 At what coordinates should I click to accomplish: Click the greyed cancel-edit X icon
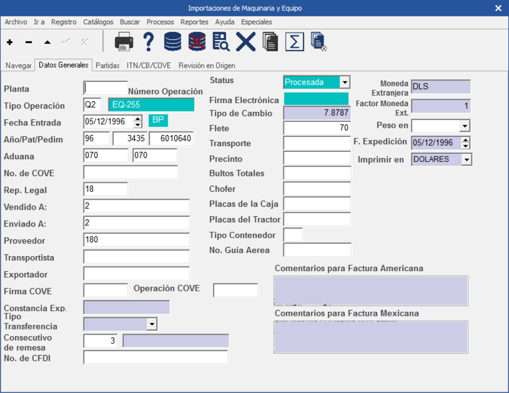(x=85, y=42)
